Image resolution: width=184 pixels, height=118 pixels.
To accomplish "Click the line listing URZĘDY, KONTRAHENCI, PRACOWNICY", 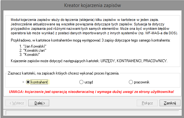I will [x=89, y=61].
